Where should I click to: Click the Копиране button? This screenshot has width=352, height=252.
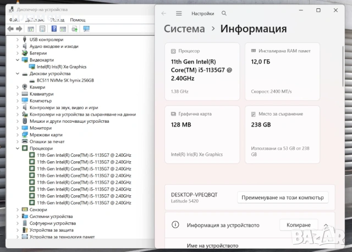(299, 225)
